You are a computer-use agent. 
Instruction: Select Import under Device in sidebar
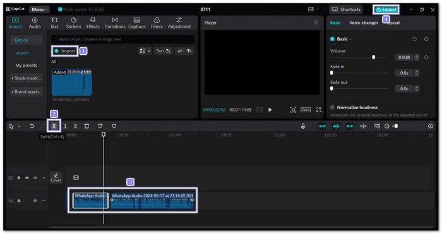click(x=22, y=53)
